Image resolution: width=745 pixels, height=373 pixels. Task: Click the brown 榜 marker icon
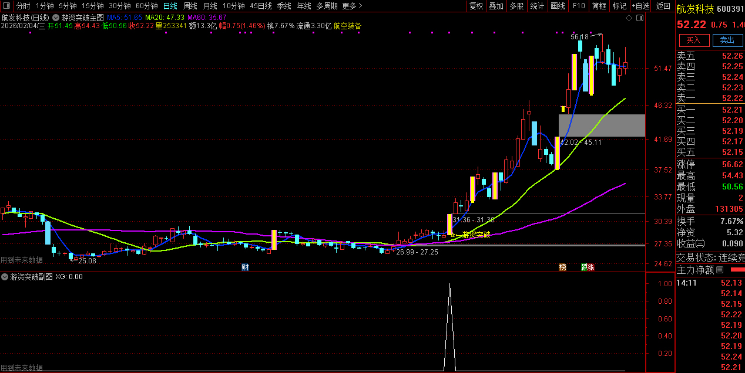(563, 267)
